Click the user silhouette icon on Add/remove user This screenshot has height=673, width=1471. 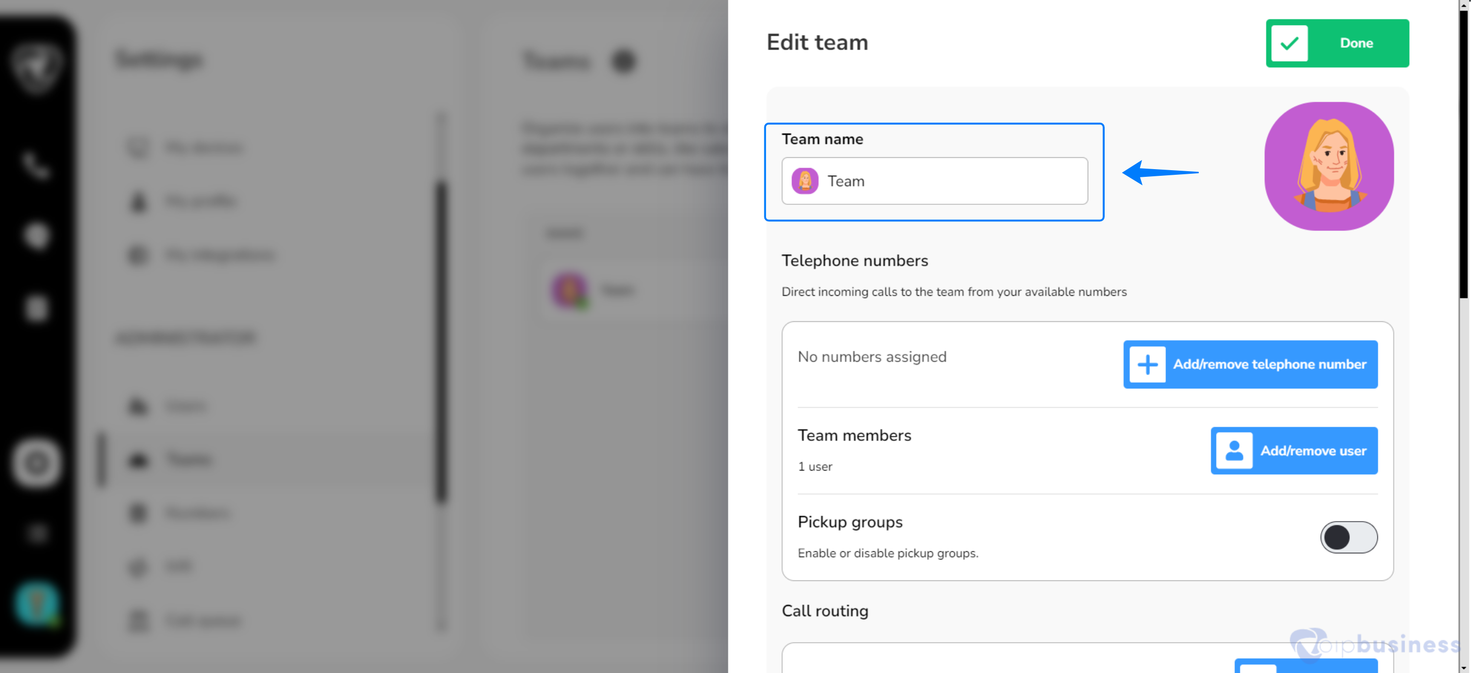click(1234, 451)
